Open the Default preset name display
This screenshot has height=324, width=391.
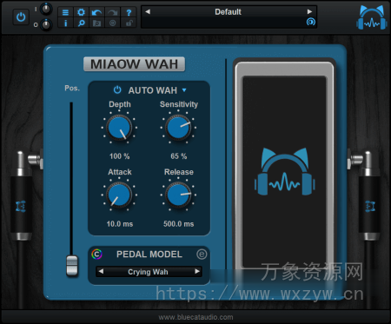[x=229, y=12]
